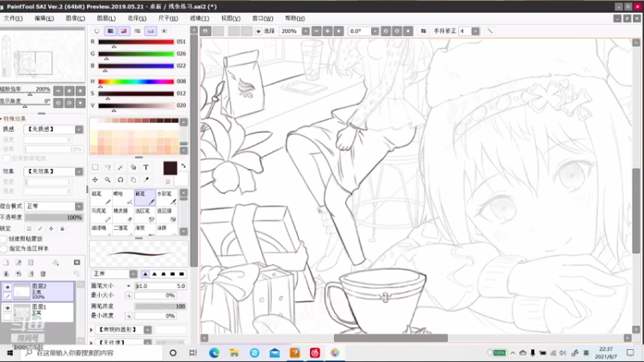This screenshot has height=362, width=644.
Task: Enable 指定为选区样本 selection source option
Action: [x=4, y=249]
